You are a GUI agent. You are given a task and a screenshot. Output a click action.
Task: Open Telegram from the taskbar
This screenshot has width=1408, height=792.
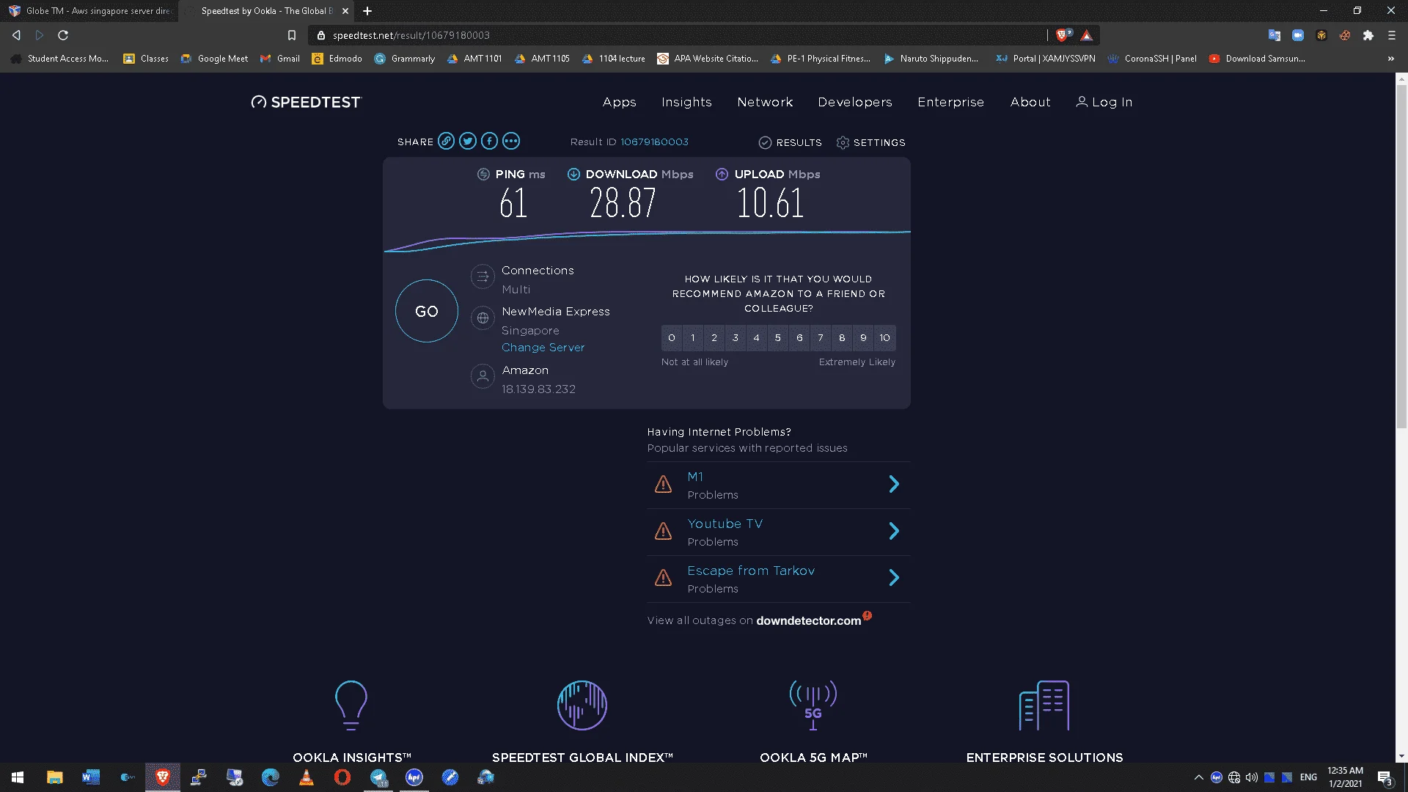pos(378,777)
